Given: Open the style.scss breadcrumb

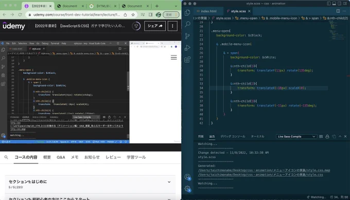Looking at the screenshot, I should point(221,18).
